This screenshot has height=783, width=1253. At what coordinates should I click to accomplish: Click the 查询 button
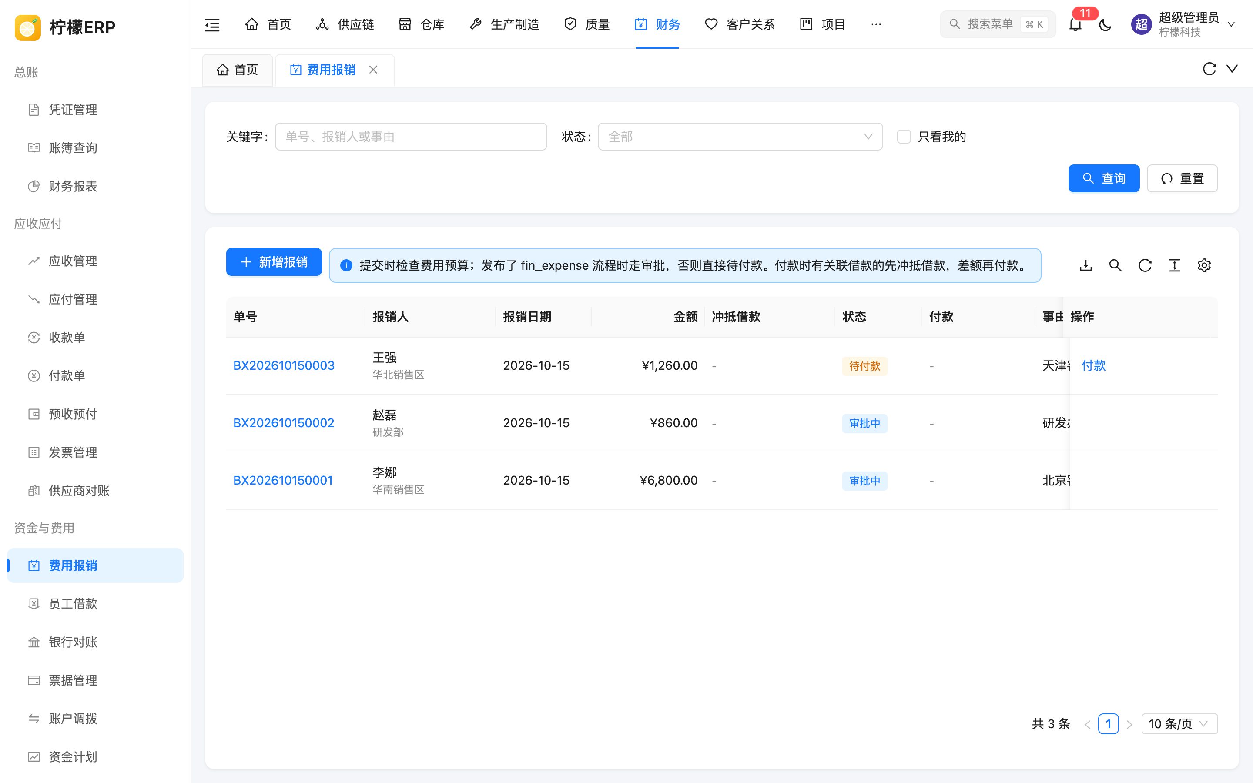[x=1104, y=179]
